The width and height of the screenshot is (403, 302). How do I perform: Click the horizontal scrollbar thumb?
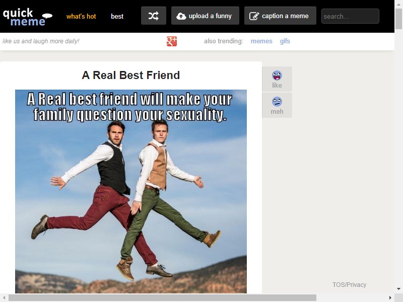(x=162, y=297)
